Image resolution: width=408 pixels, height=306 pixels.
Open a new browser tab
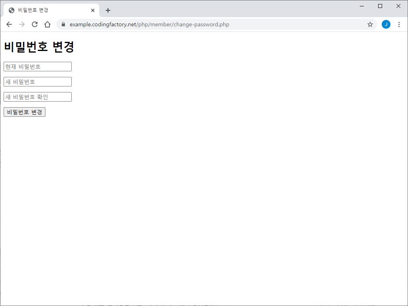coord(108,10)
